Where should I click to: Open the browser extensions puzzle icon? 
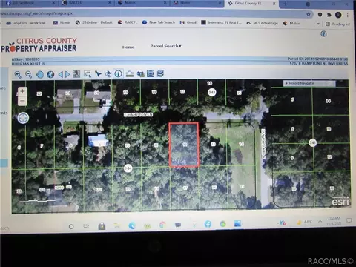pyautogui.click(x=329, y=15)
